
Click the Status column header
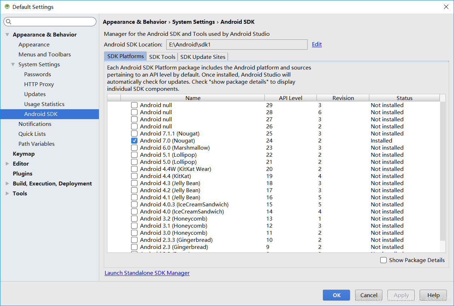click(x=404, y=98)
